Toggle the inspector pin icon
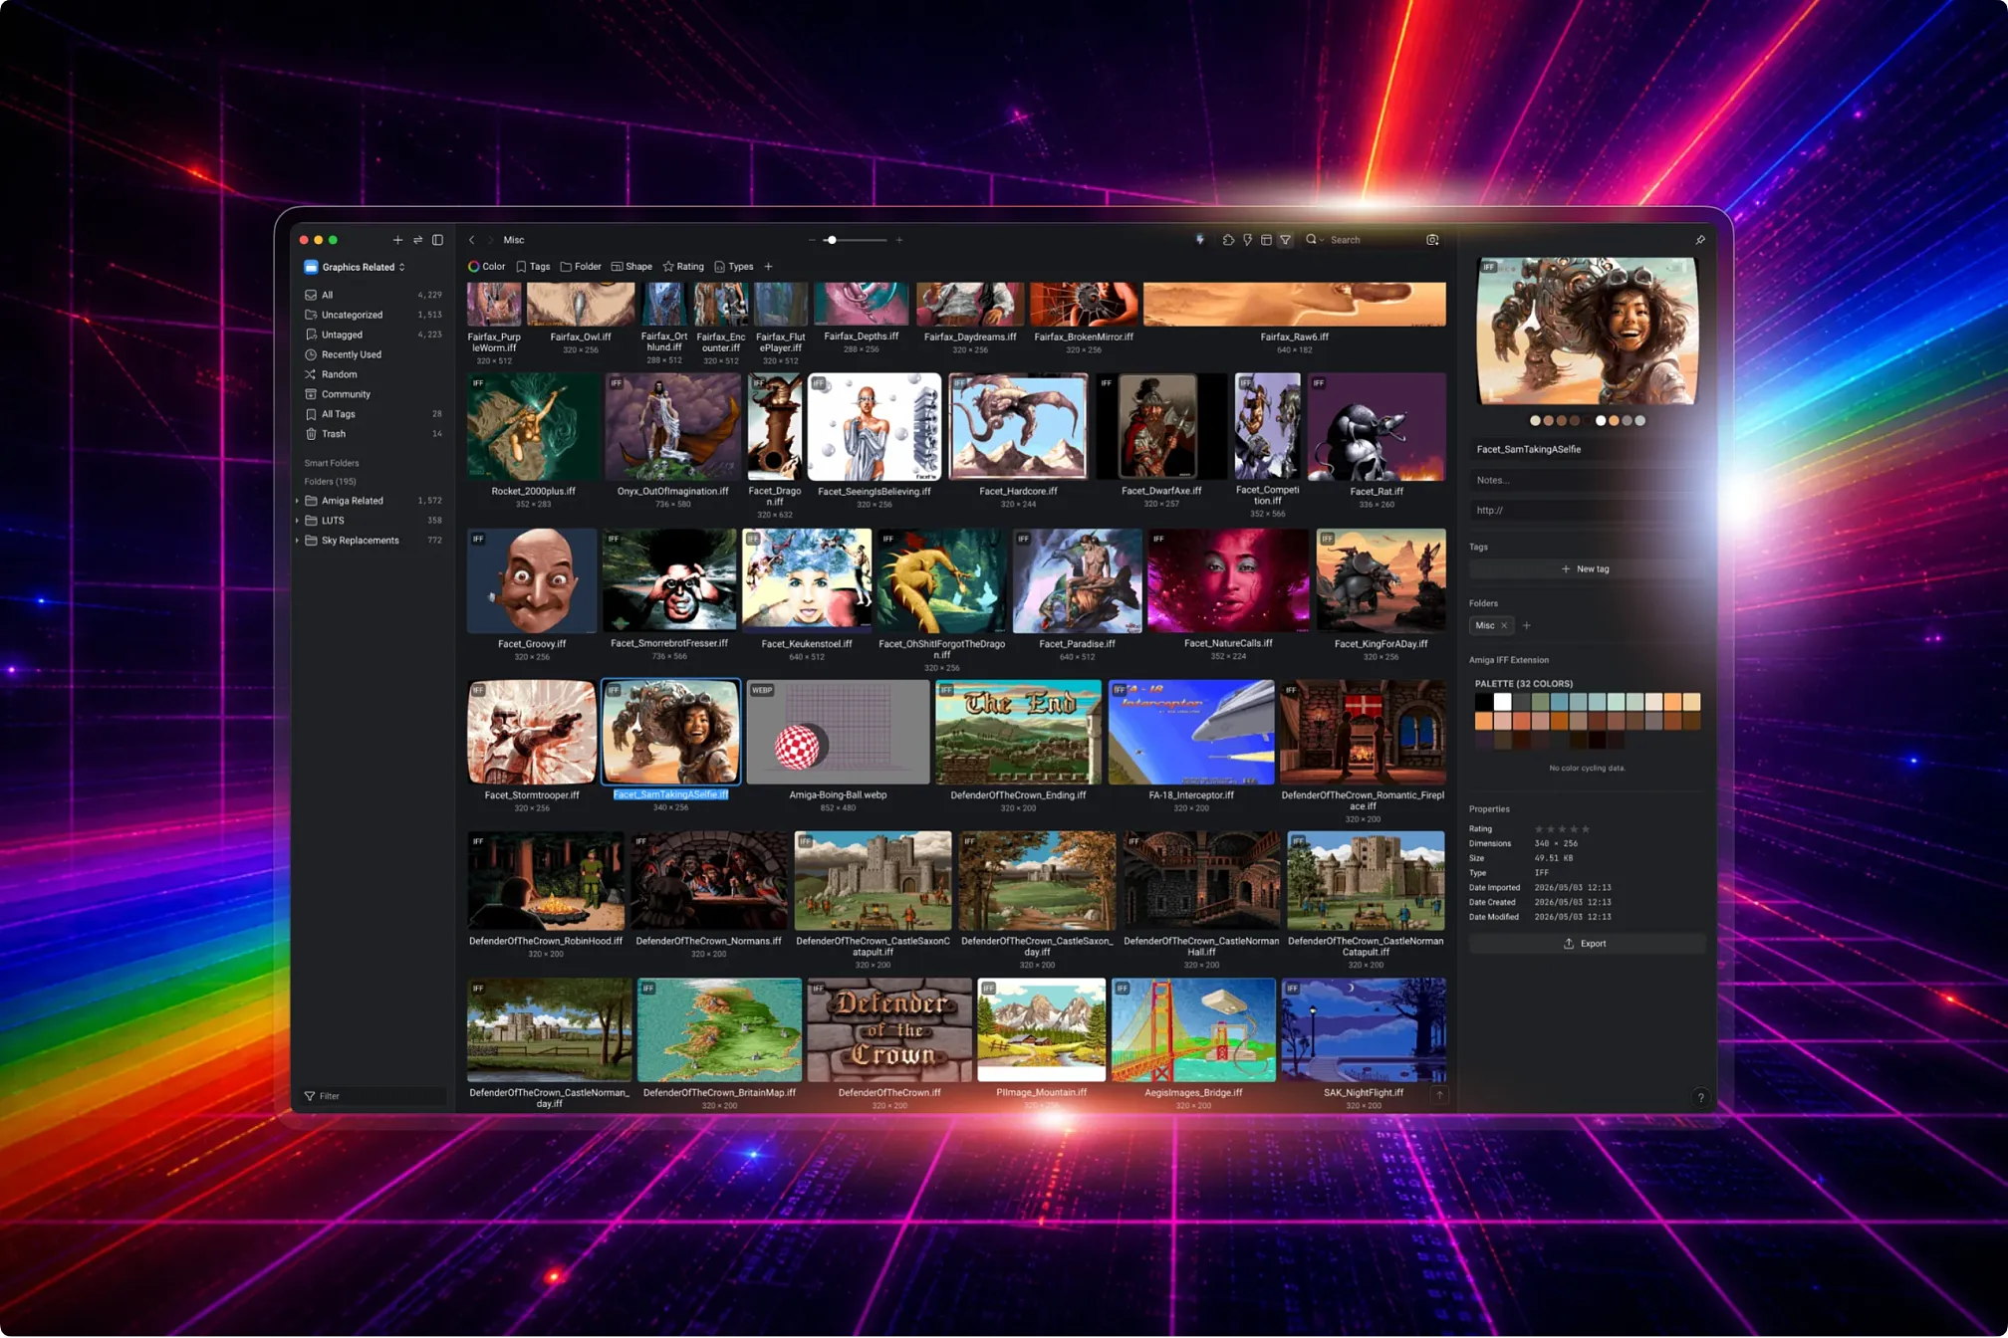Image resolution: width=2008 pixels, height=1338 pixels. [x=1700, y=240]
